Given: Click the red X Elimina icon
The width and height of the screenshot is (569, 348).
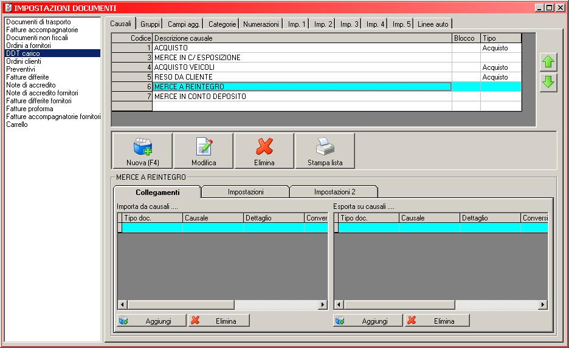Looking at the screenshot, I should point(264,146).
